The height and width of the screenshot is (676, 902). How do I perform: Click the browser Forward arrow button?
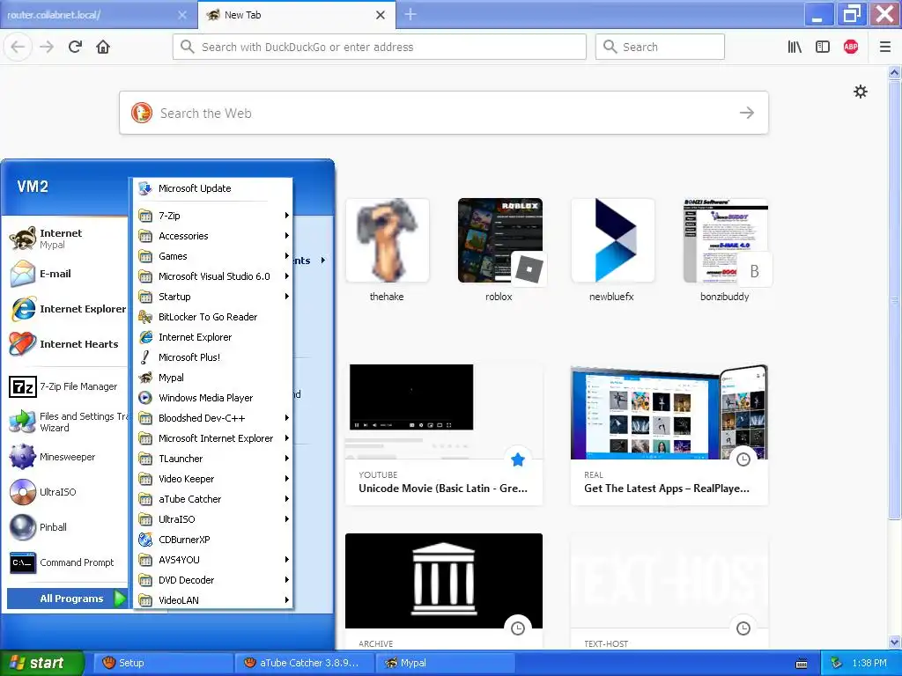pyautogui.click(x=47, y=48)
